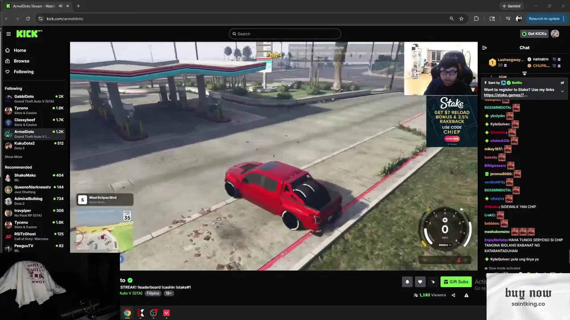Screen dimensions: 570x320
Task: Open GabbiDoto's channel from Following list
Action: 34,99
